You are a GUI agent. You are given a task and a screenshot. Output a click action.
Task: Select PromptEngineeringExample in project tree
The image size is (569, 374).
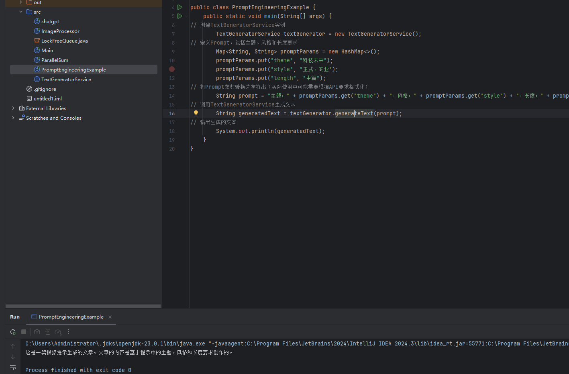coord(84,69)
